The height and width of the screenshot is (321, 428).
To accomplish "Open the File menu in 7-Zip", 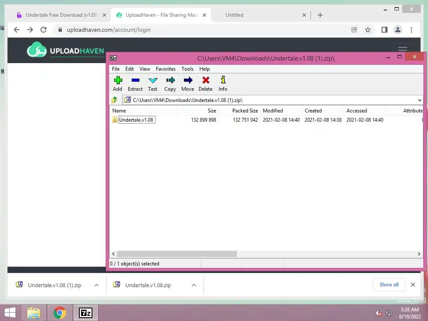I will point(116,69).
